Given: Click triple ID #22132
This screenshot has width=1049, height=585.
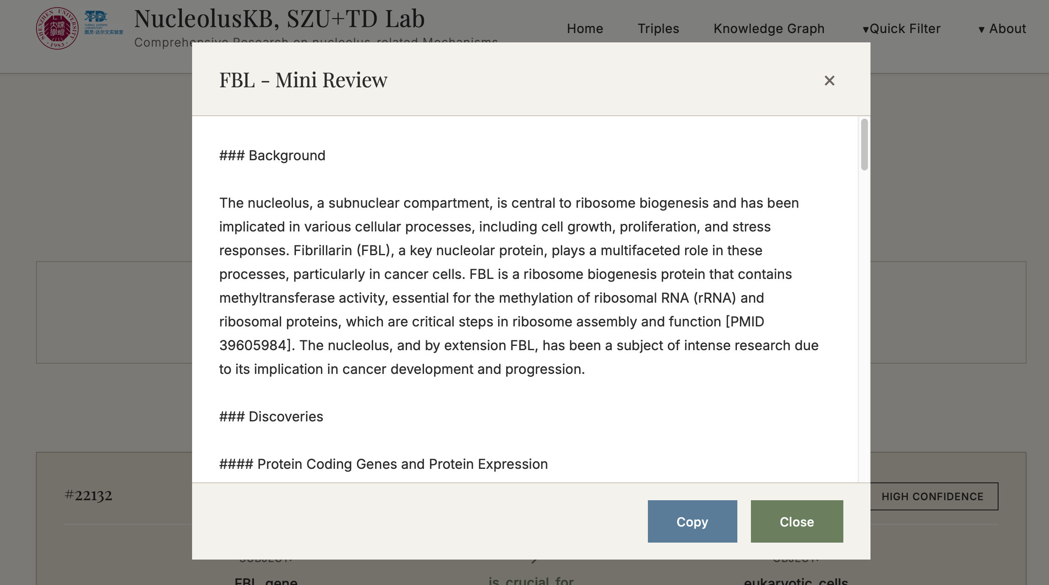Looking at the screenshot, I should [x=88, y=495].
